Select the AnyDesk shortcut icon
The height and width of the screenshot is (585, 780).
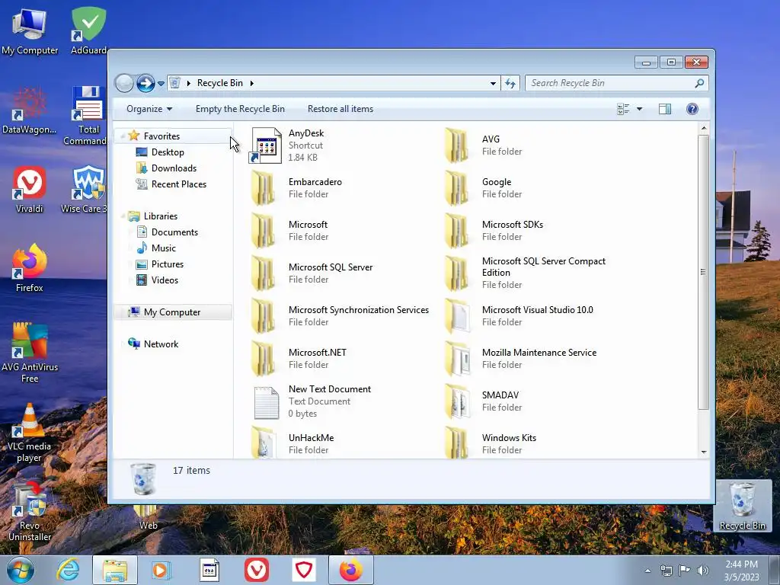click(266, 145)
